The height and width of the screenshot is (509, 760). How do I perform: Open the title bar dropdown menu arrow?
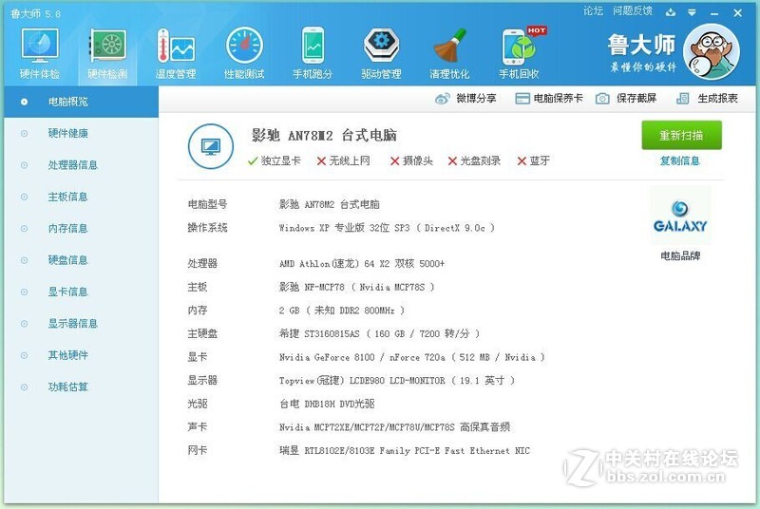[693, 12]
